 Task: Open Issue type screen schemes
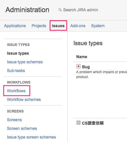[31, 137]
